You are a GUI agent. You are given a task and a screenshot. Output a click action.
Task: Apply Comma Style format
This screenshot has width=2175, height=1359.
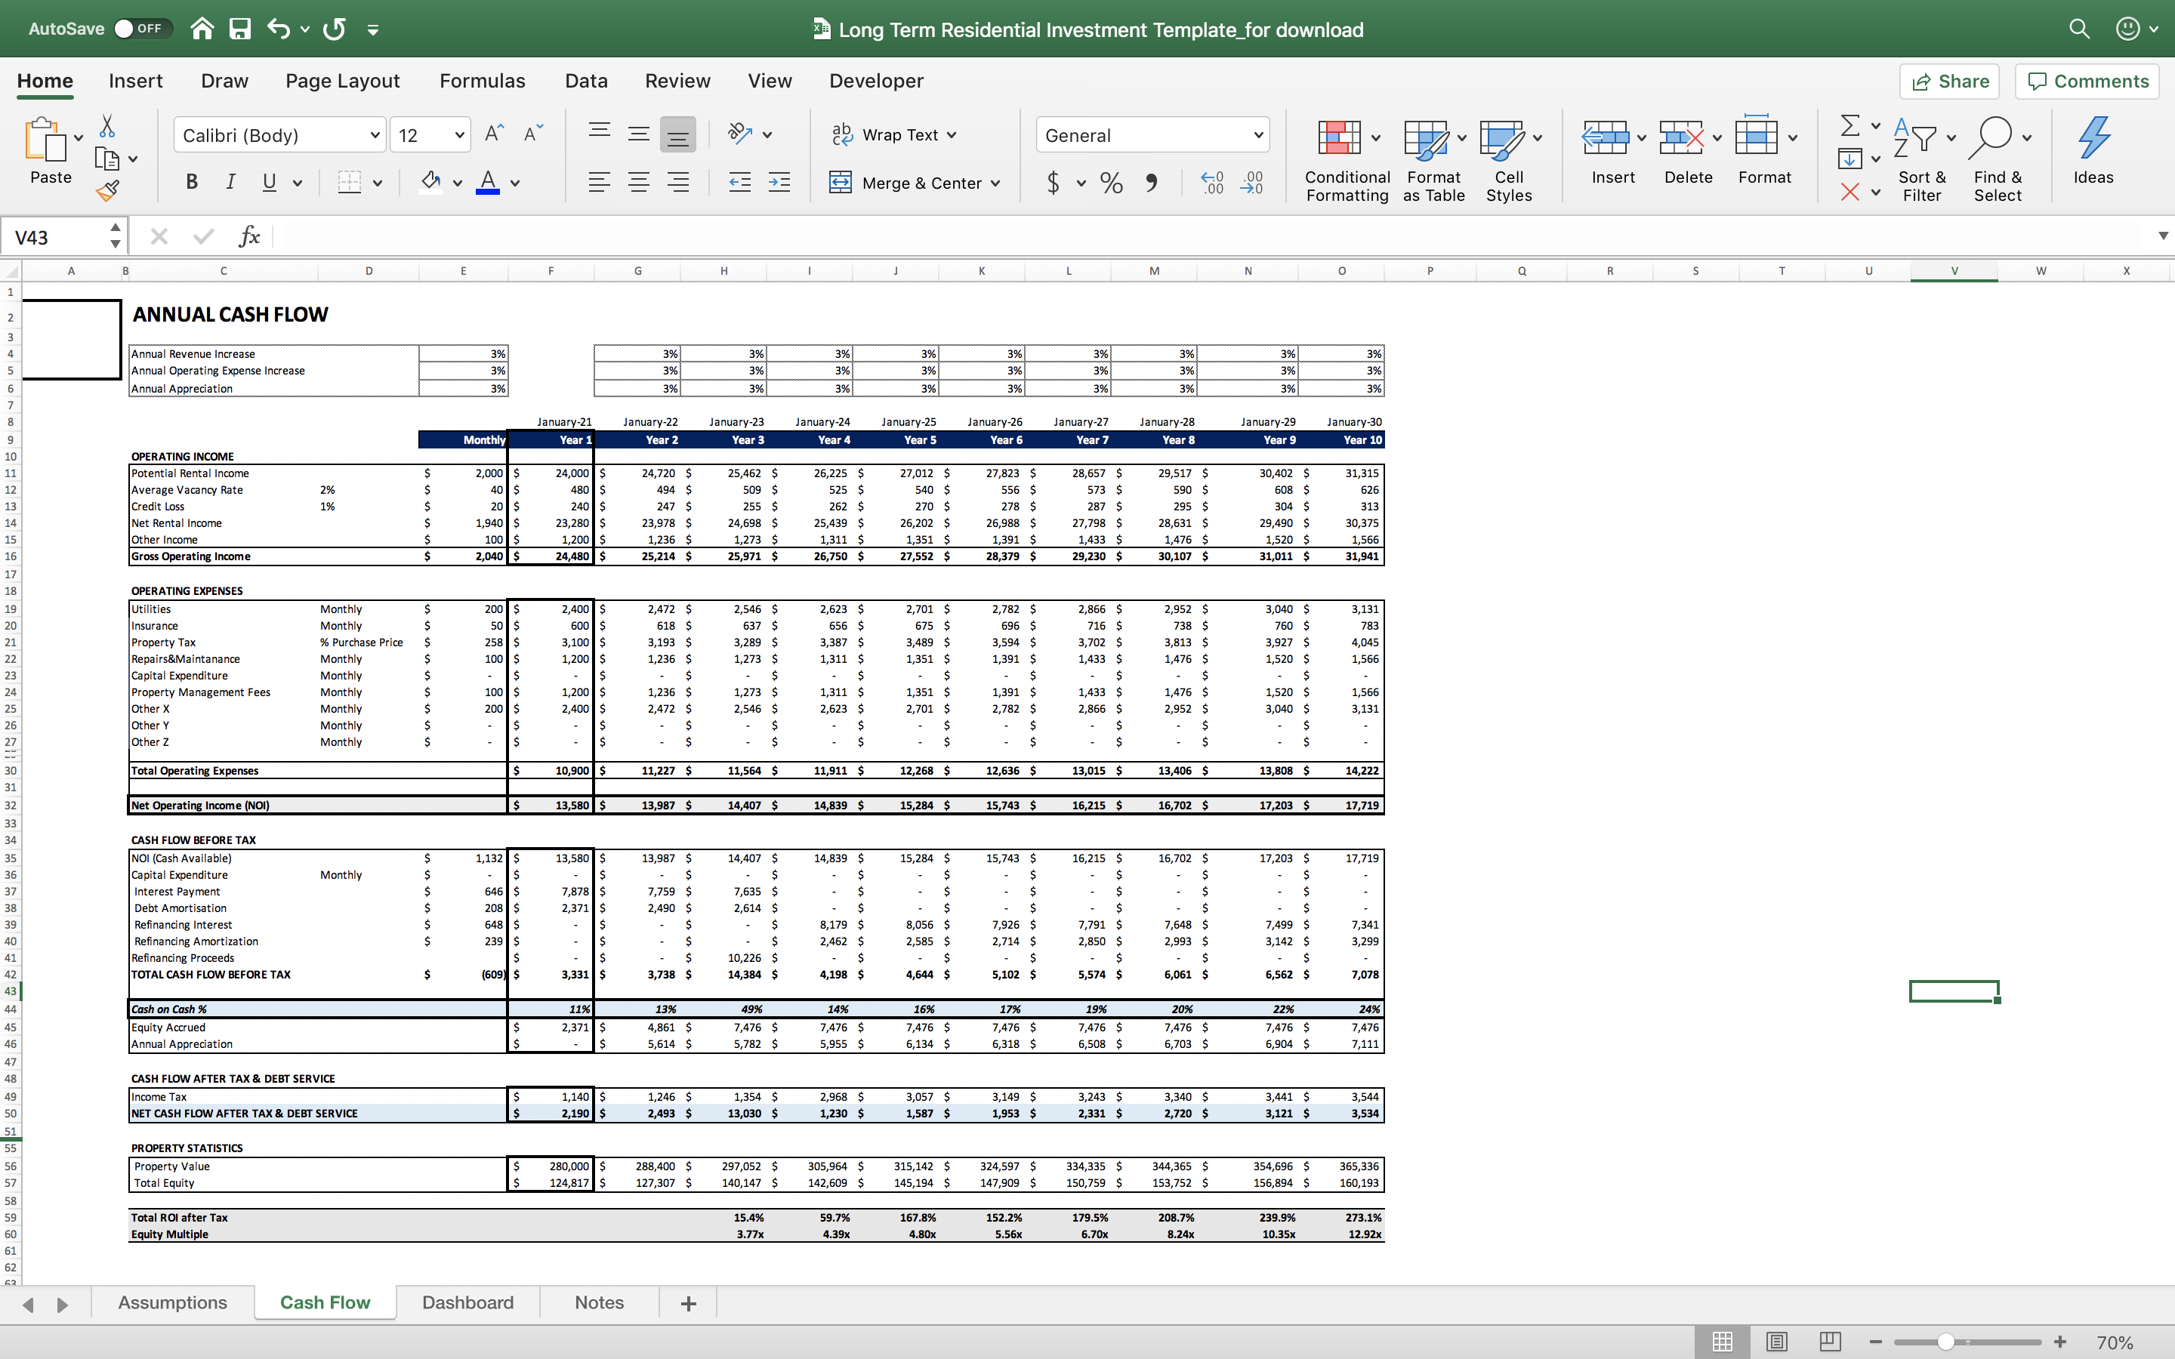(x=1151, y=183)
